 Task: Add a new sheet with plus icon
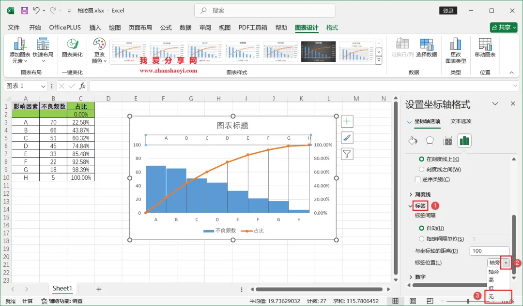[99, 289]
